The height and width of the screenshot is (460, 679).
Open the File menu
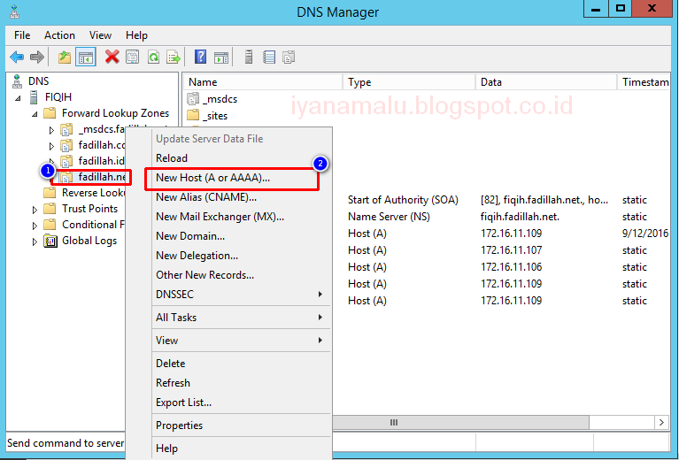point(22,35)
